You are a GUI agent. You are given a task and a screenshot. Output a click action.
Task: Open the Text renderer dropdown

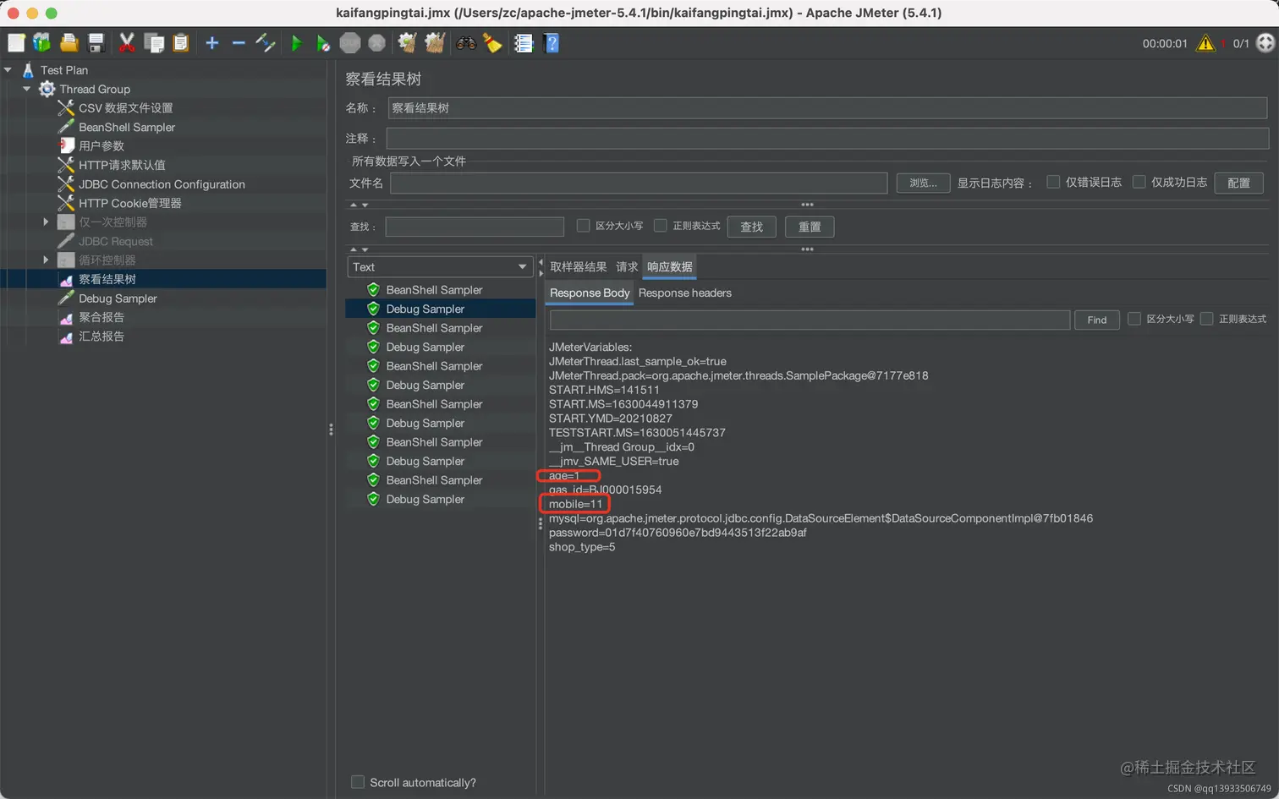coord(440,267)
